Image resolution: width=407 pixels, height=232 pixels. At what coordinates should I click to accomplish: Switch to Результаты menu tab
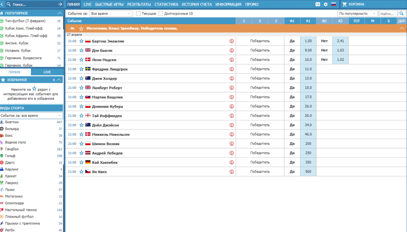(x=139, y=4)
